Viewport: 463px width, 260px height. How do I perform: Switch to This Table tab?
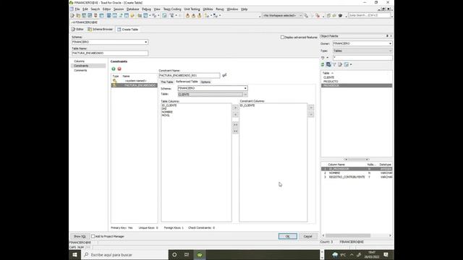(166, 82)
